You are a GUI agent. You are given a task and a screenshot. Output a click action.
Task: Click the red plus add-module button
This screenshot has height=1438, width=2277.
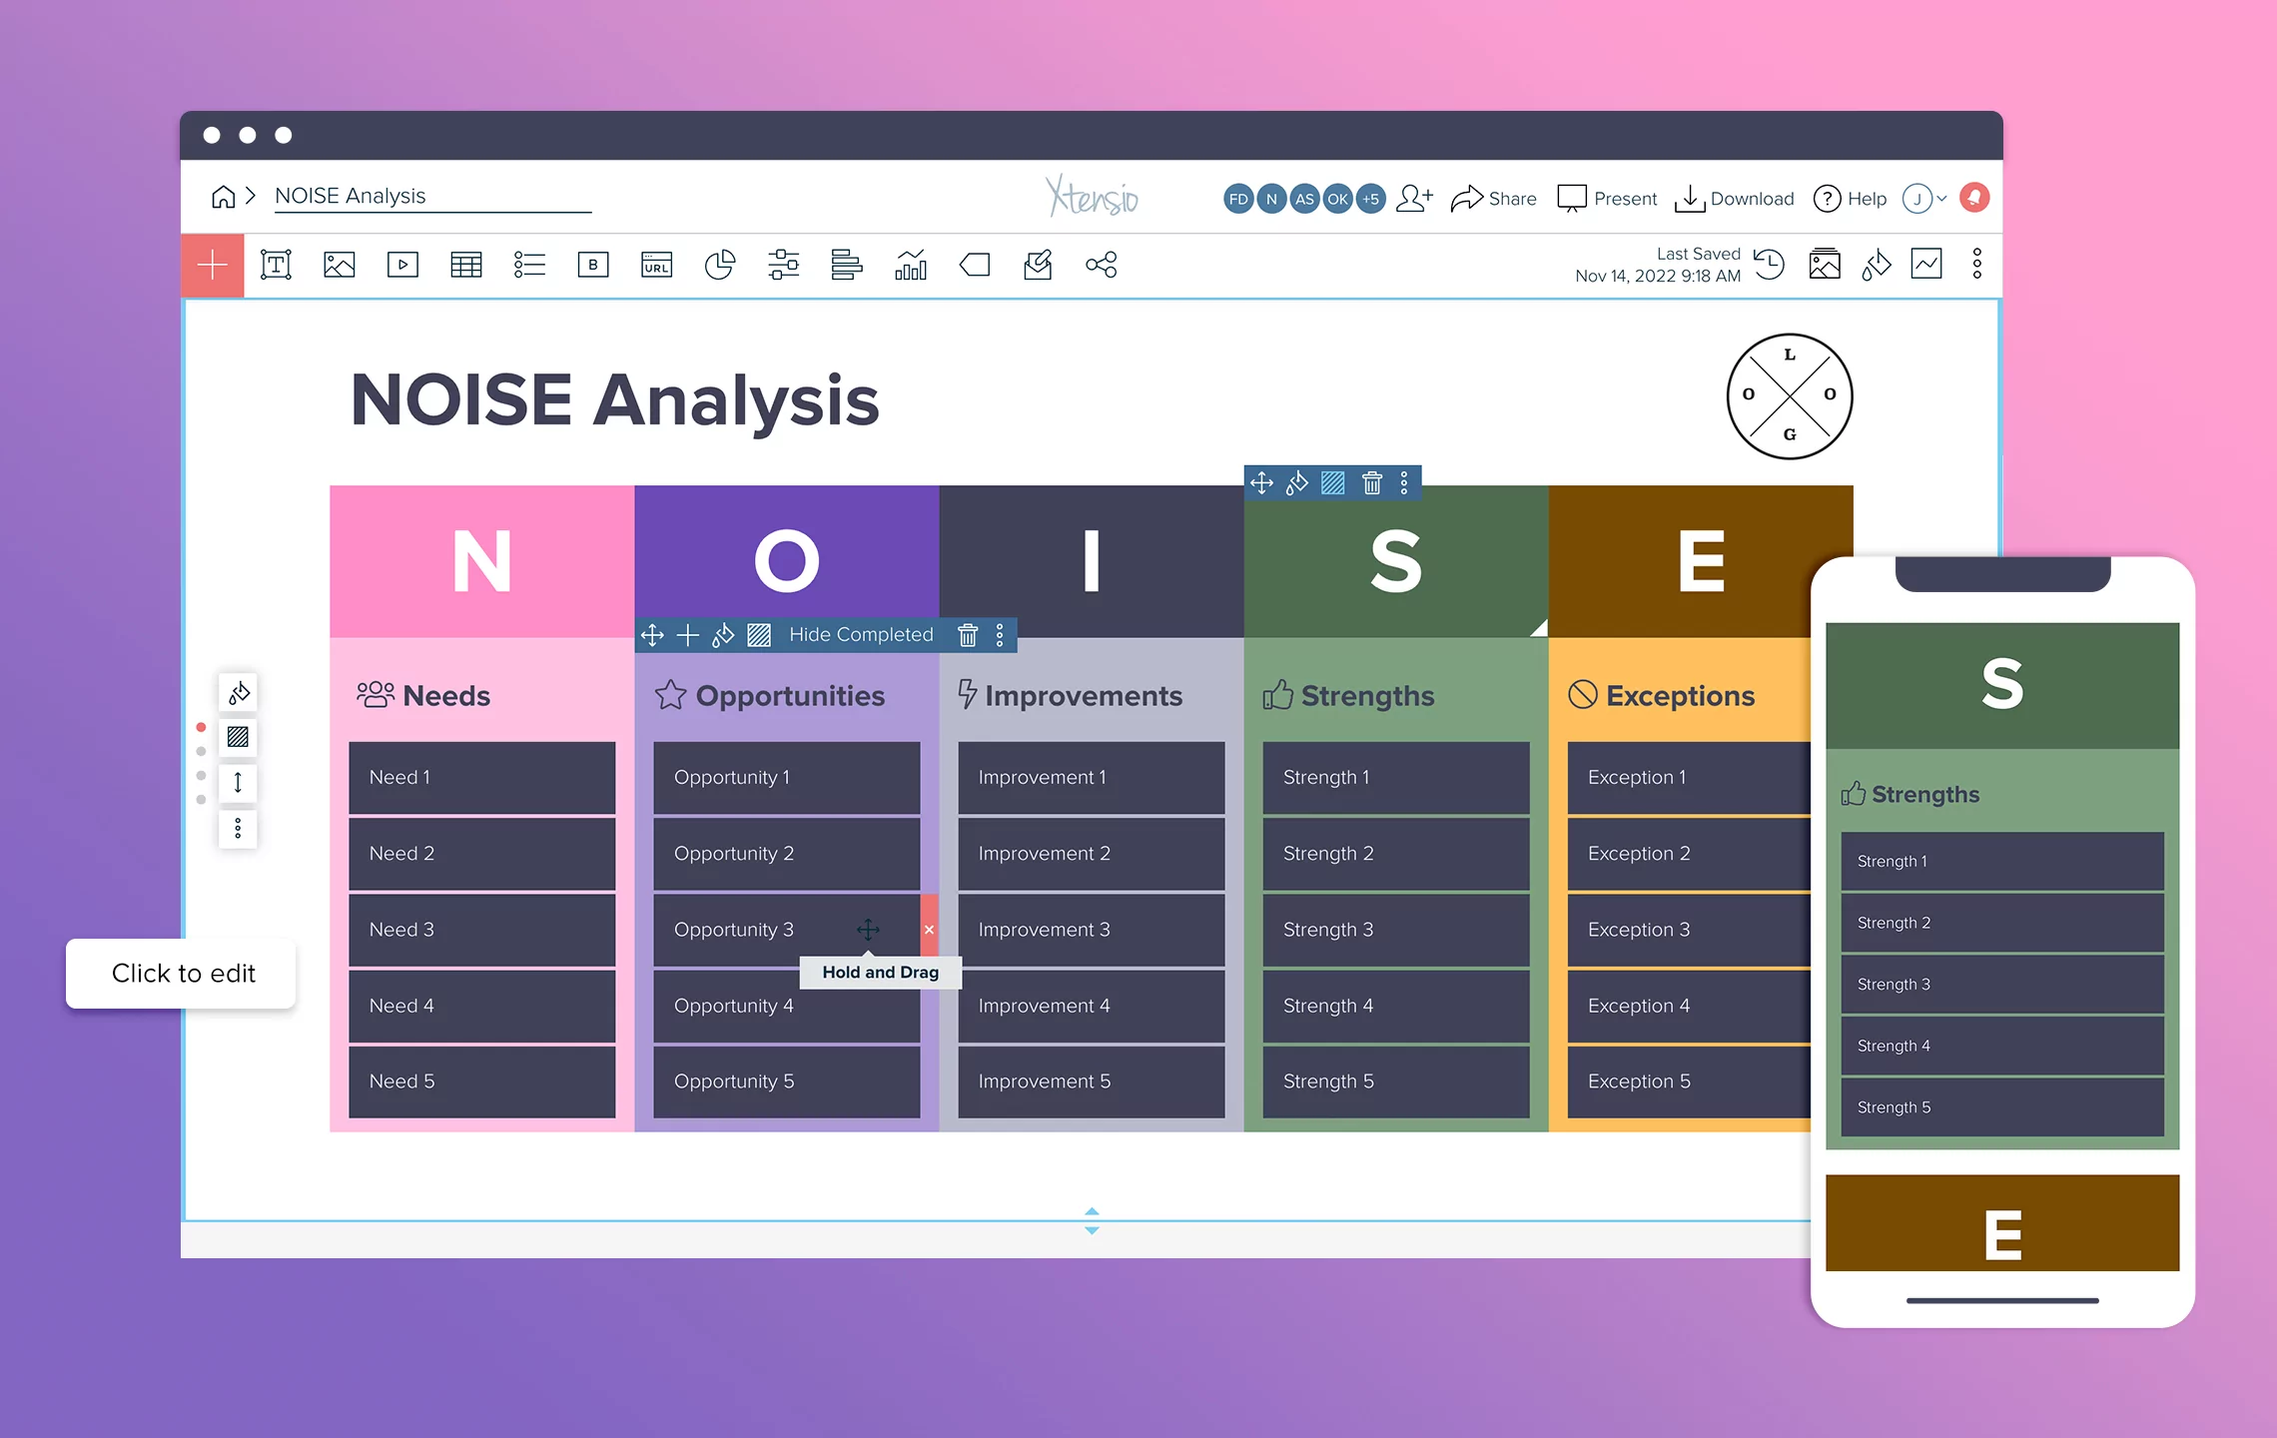click(x=212, y=266)
